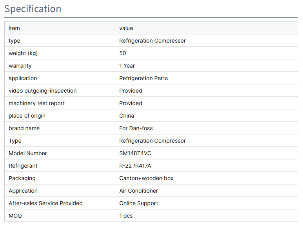The width and height of the screenshot is (303, 227).
Task: Click the 'After-sales Service Provided' label
Action: pyautogui.click(x=45, y=203)
